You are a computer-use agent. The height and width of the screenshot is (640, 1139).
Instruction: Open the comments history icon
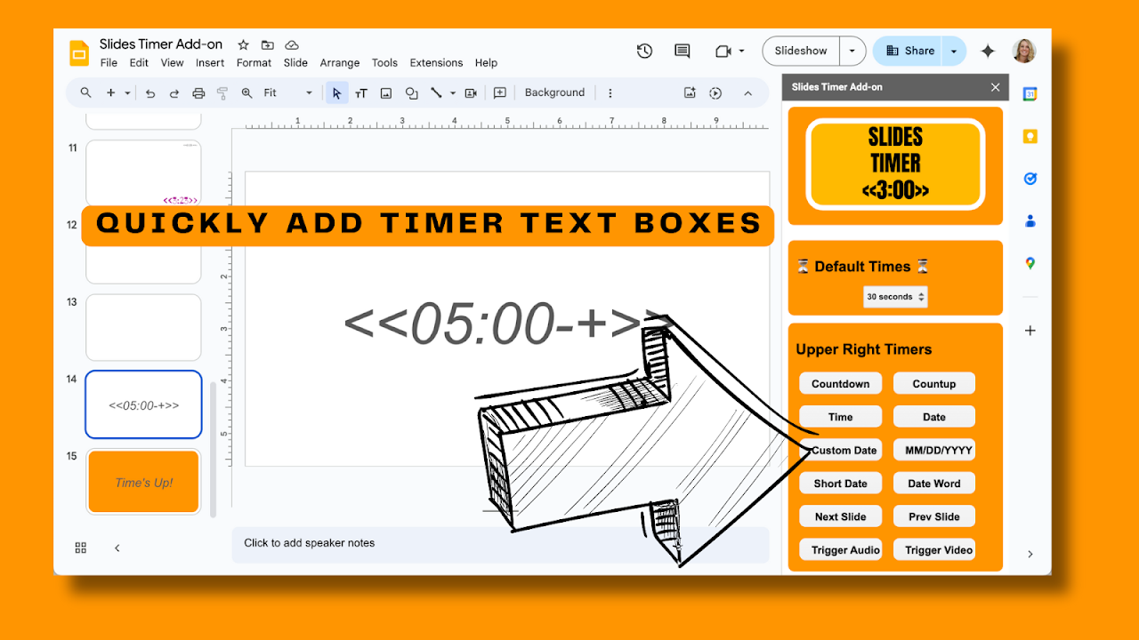coord(683,52)
